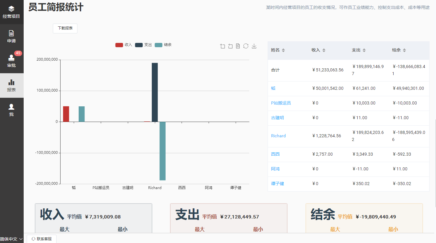436x243 pixels.
Task: Sort table by 结余 column arrows
Action: point(404,50)
